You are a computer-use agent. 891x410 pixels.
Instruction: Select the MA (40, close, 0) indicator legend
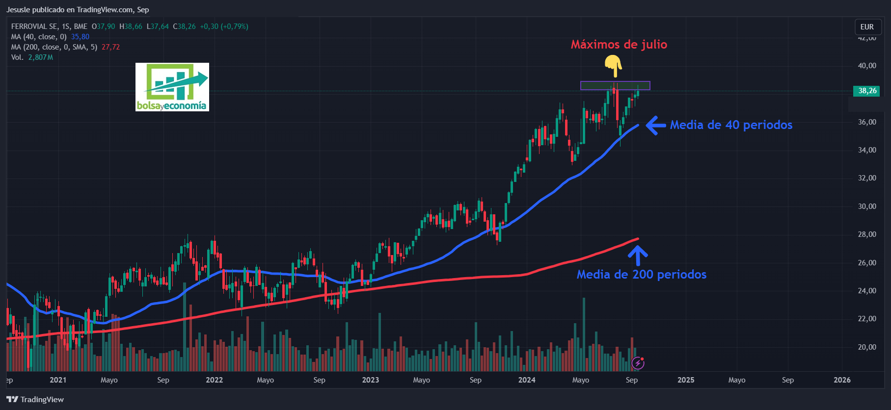click(39, 37)
